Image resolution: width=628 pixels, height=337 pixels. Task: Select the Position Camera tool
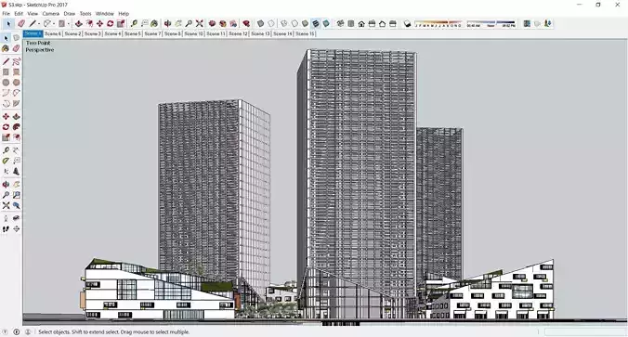(6, 218)
